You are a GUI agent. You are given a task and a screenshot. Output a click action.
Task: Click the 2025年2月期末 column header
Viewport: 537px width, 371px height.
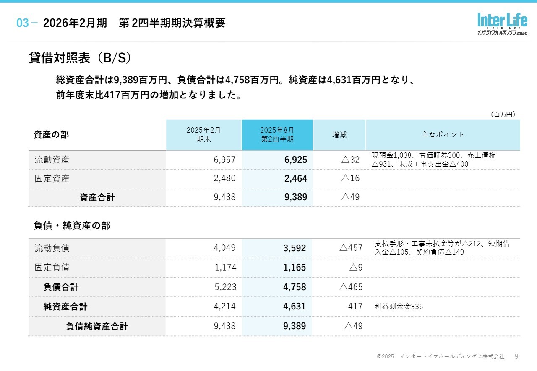tap(203, 135)
